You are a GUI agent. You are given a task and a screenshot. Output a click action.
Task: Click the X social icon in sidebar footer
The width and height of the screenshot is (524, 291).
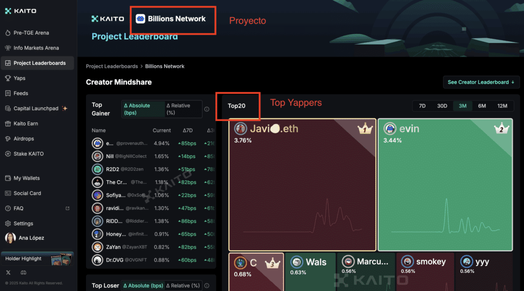click(8, 273)
